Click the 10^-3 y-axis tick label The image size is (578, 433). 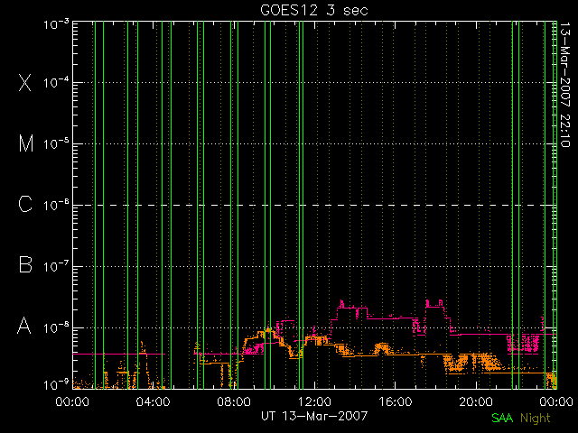[56, 24]
